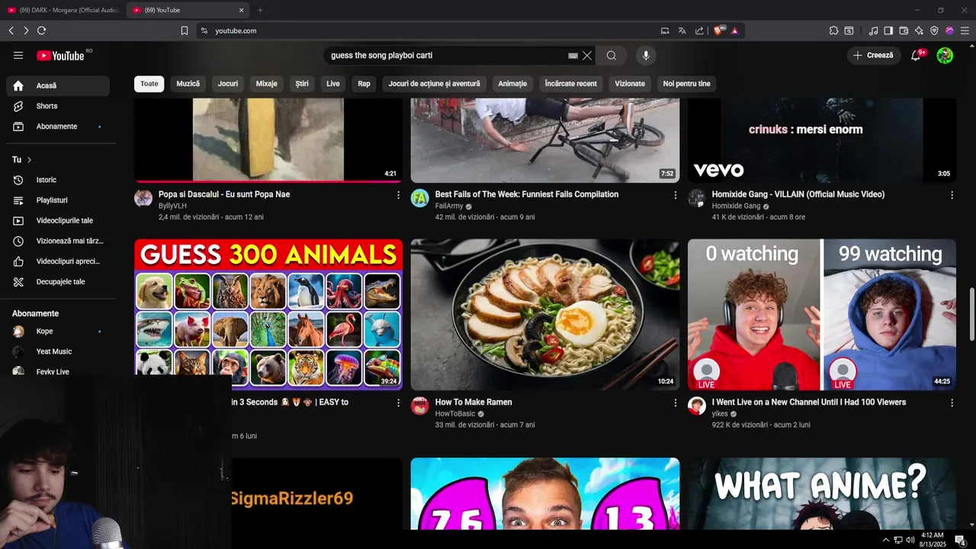Clear the search box with the X
Image resolution: width=976 pixels, height=549 pixels.
click(x=587, y=56)
